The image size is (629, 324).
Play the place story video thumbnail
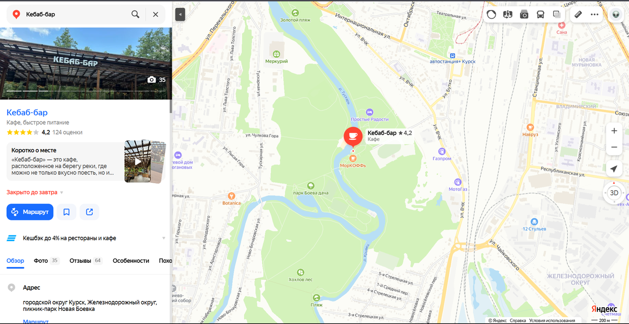(138, 161)
